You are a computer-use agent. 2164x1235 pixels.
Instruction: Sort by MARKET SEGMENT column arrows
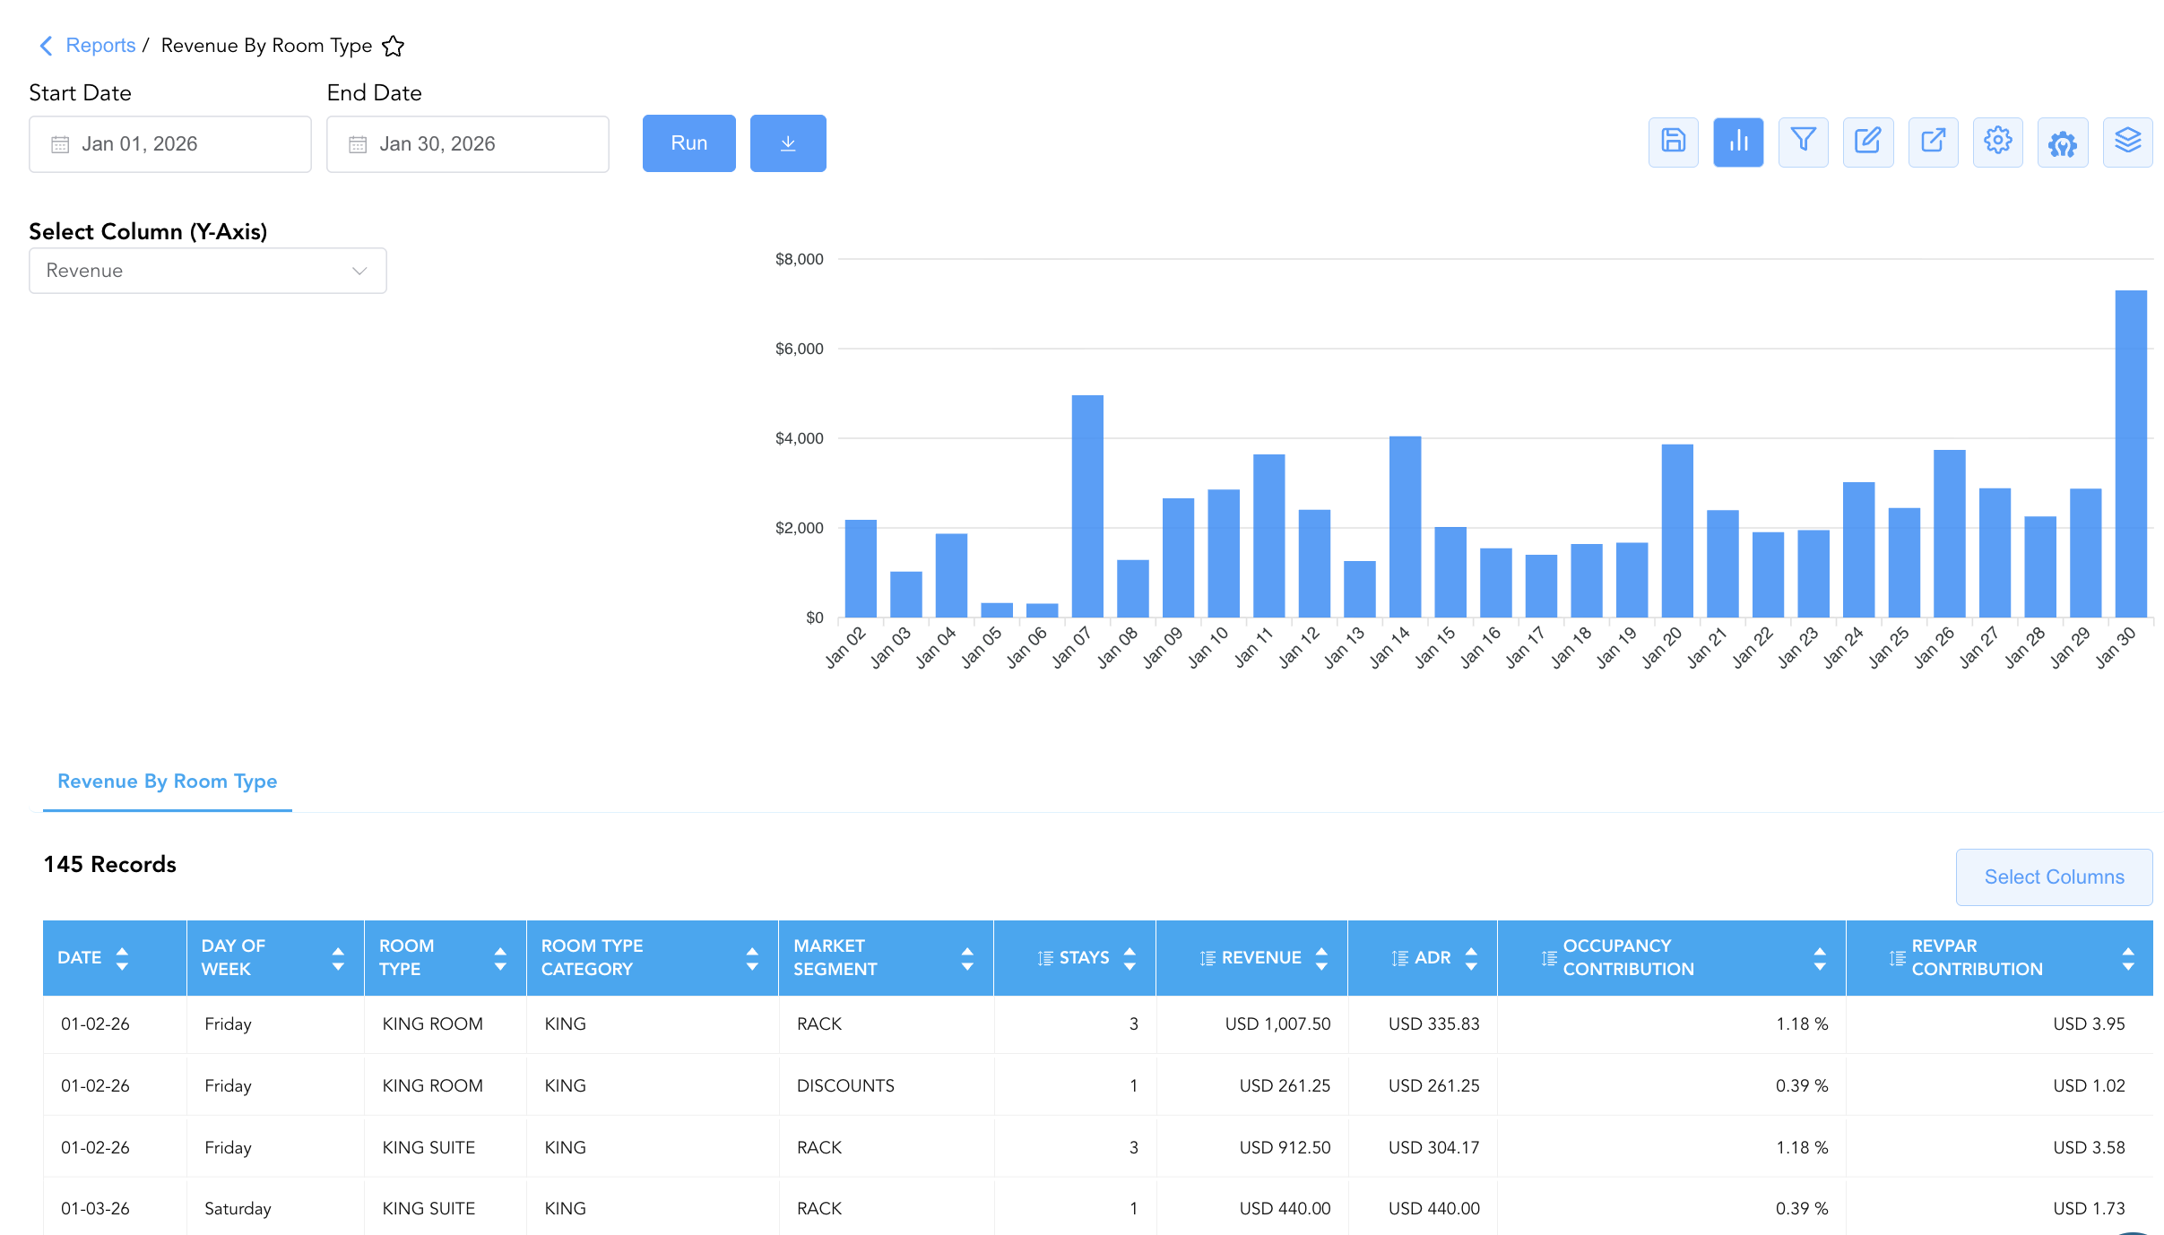tap(967, 958)
